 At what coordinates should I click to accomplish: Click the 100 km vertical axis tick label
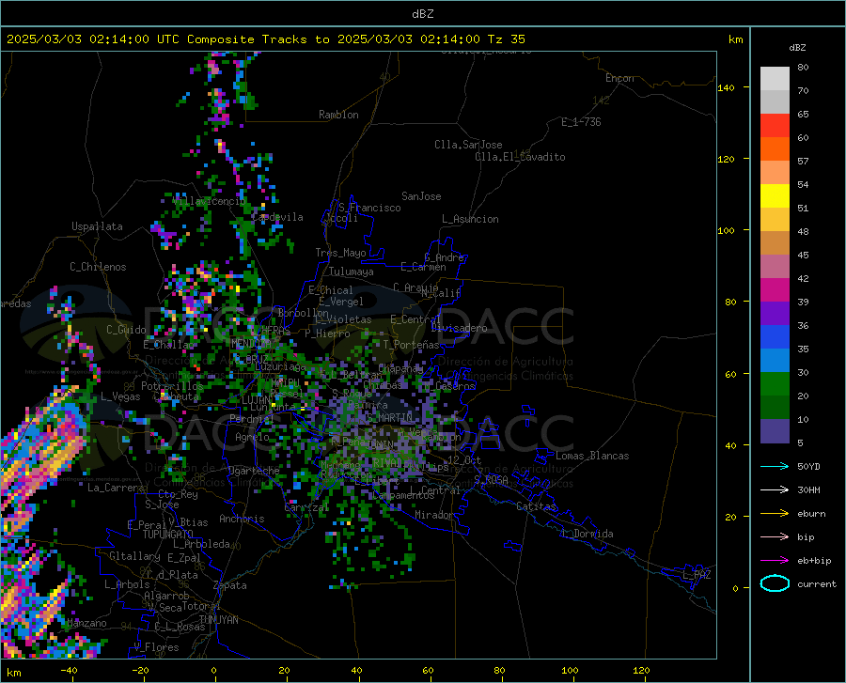[x=726, y=230]
